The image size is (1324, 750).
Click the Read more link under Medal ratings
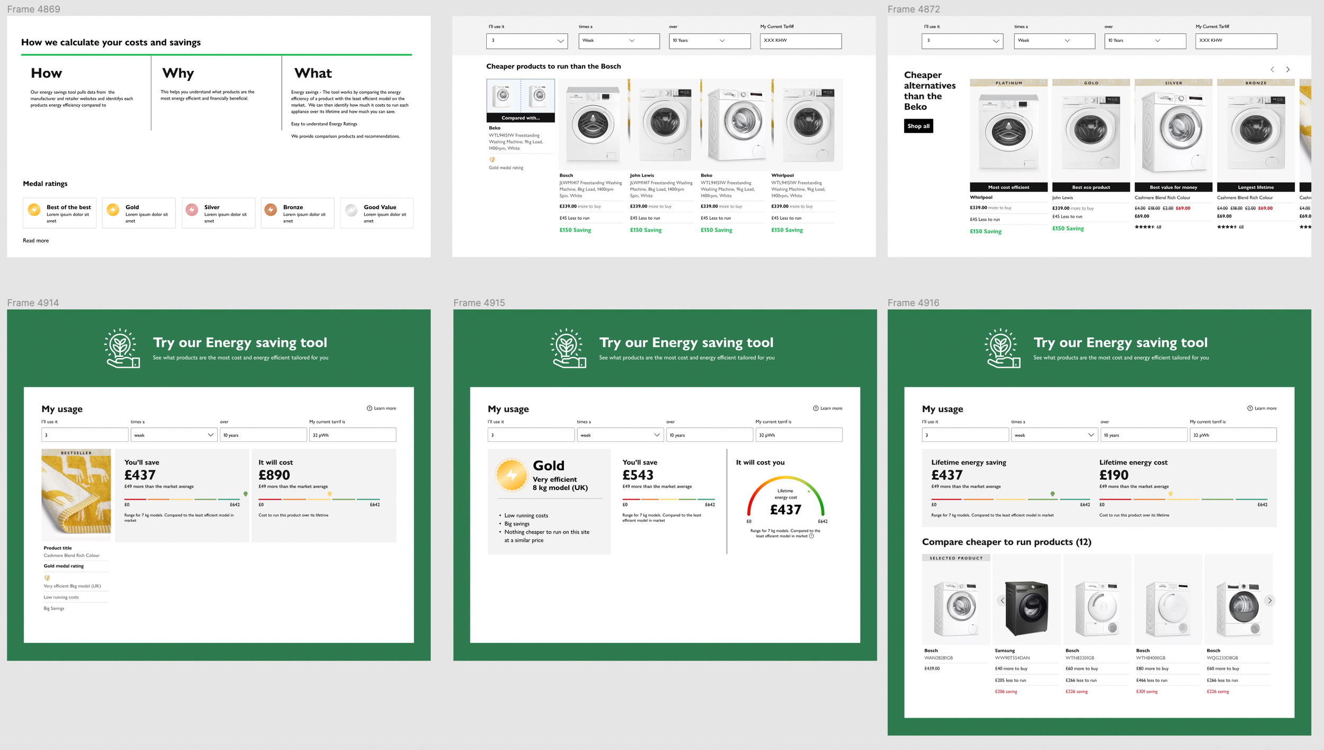pyautogui.click(x=35, y=240)
